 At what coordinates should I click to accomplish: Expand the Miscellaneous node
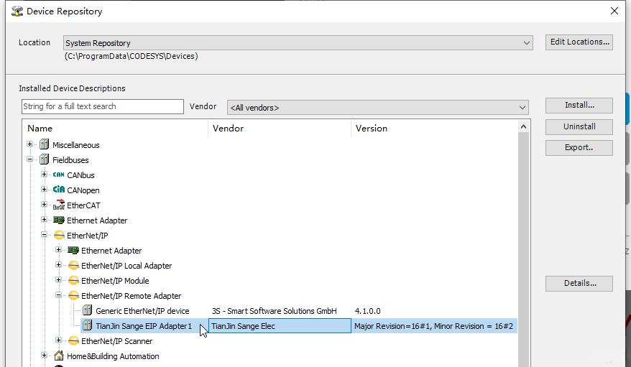(x=29, y=144)
